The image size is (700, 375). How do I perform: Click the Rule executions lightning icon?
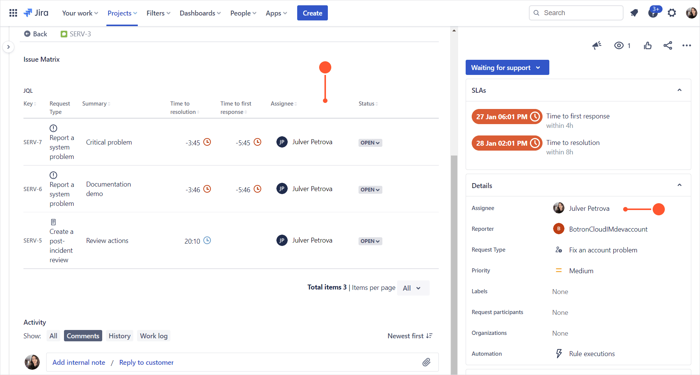point(559,353)
